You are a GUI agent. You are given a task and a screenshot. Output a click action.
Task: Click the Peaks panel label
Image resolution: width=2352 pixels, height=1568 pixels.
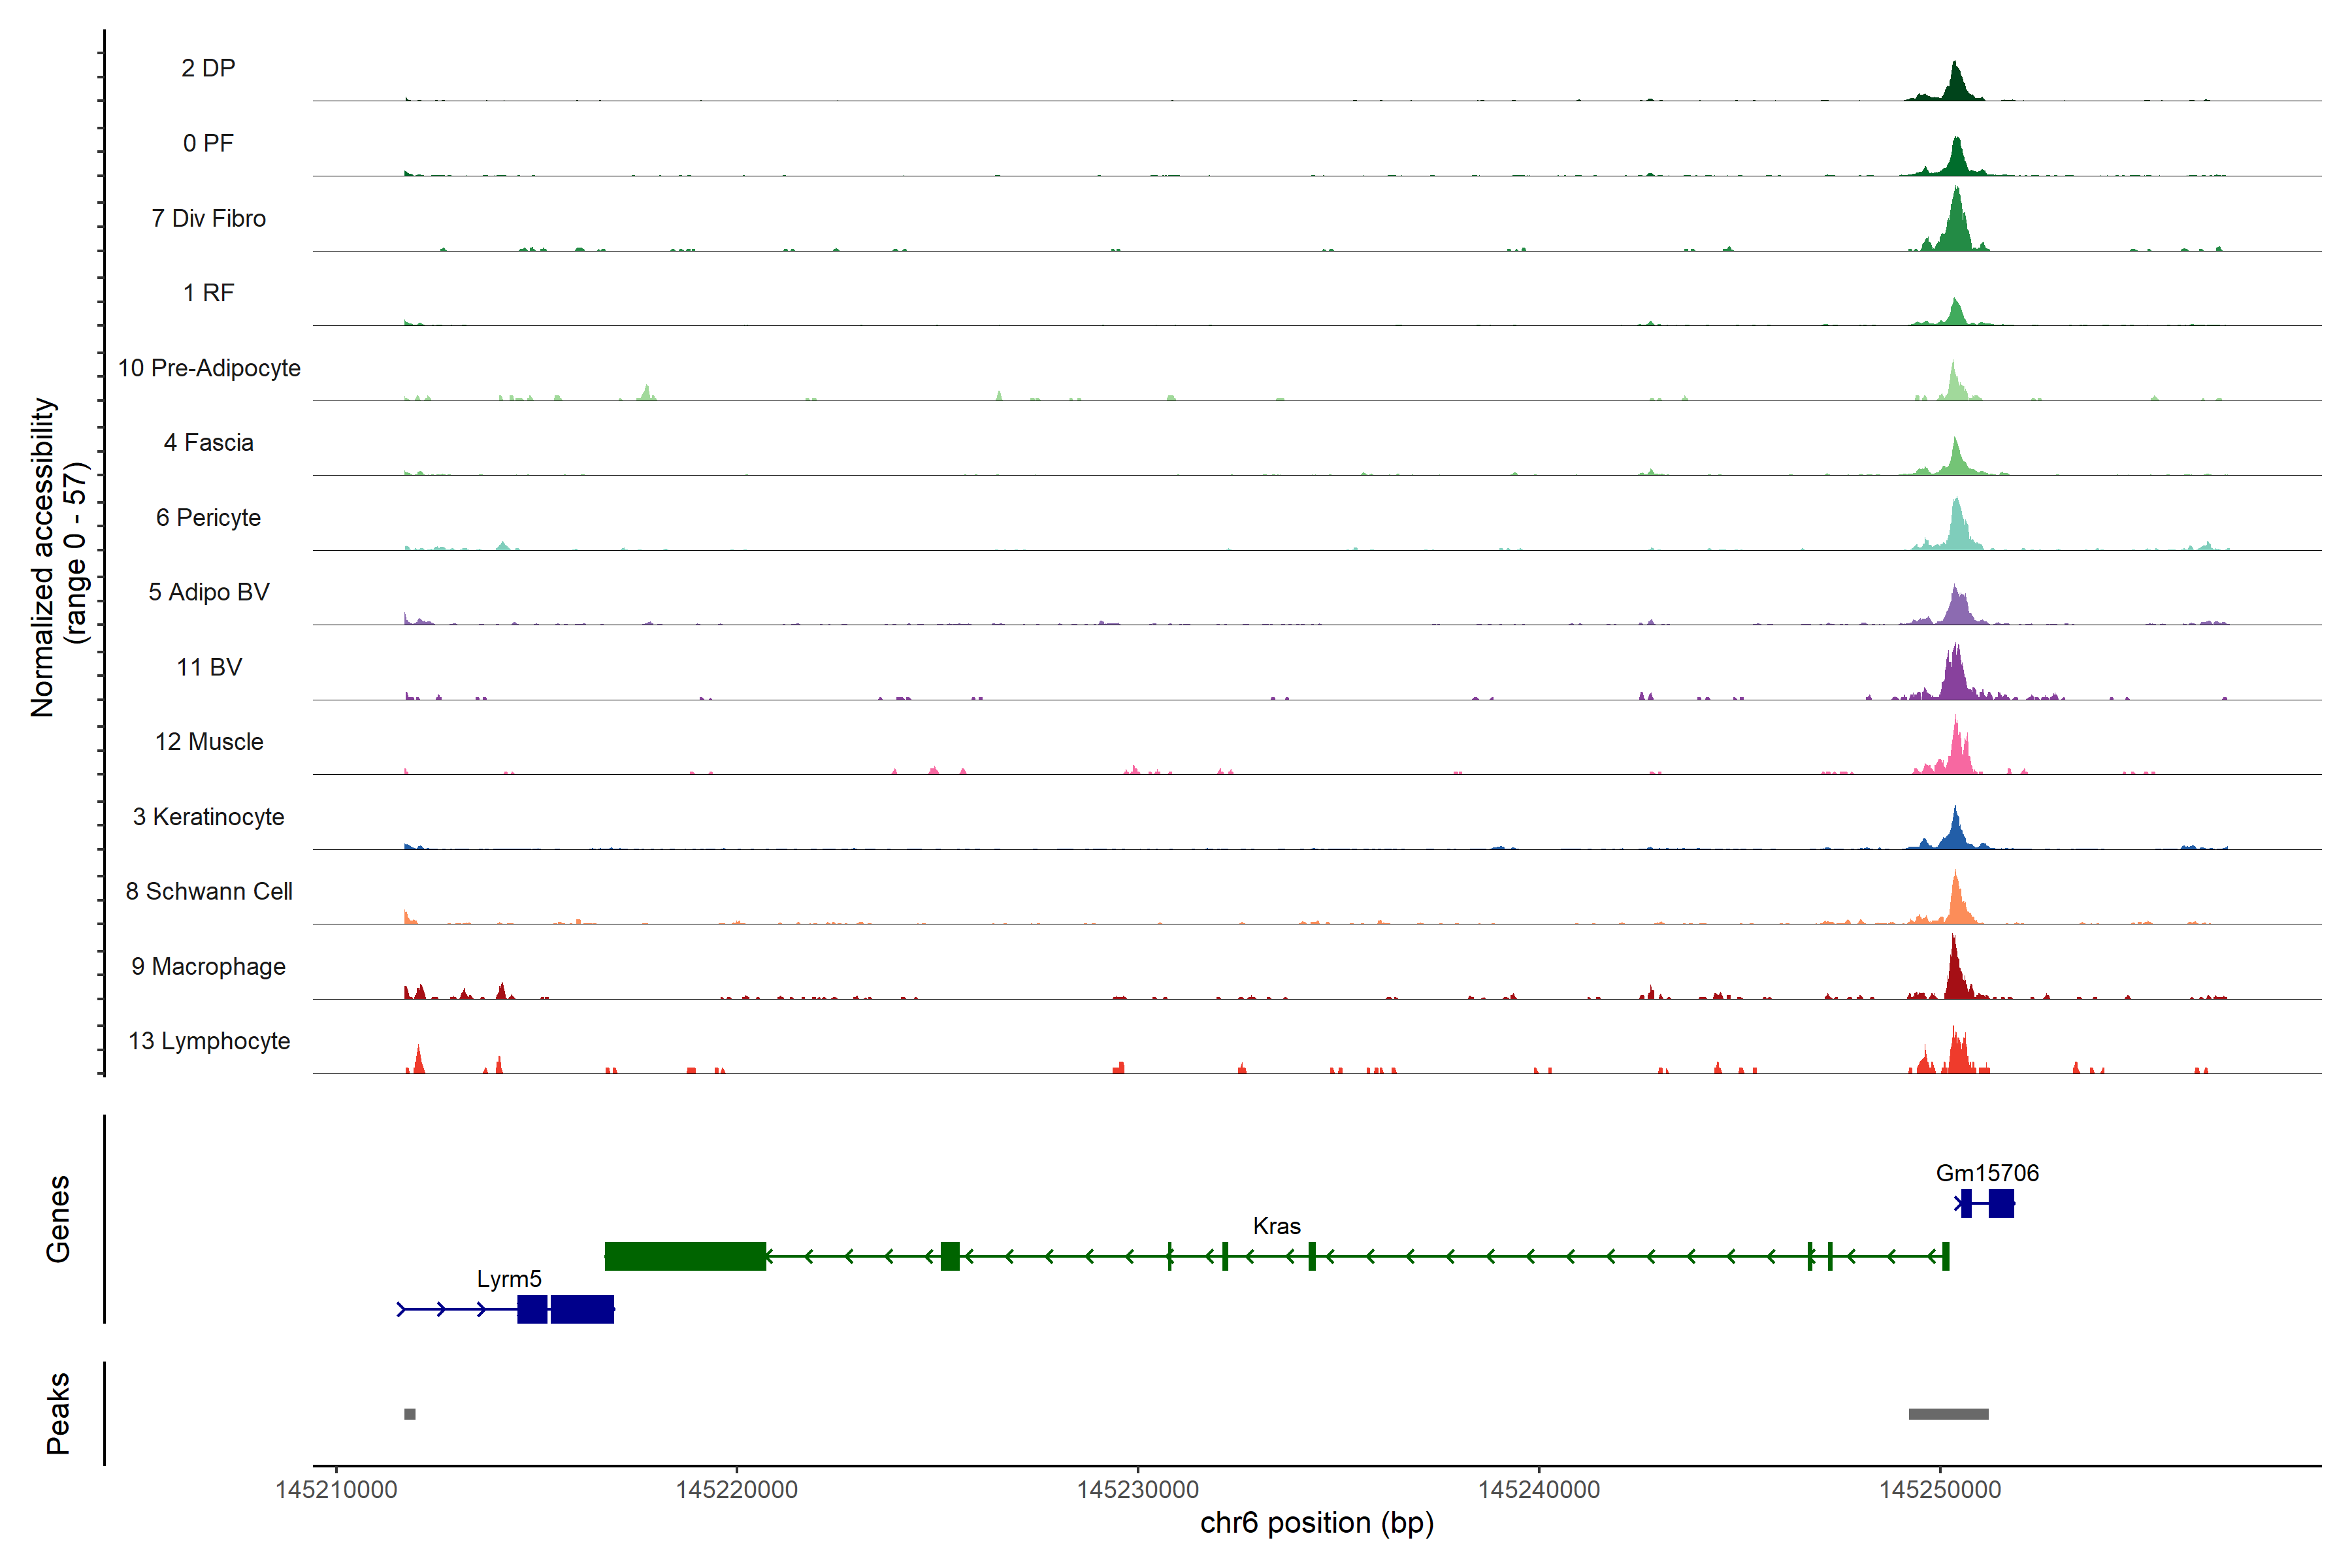pos(58,1413)
